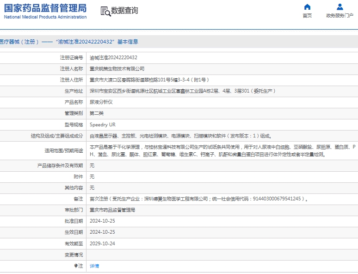Click the 数据查询 heading text
This screenshot has height=274, width=358.
coord(124,11)
